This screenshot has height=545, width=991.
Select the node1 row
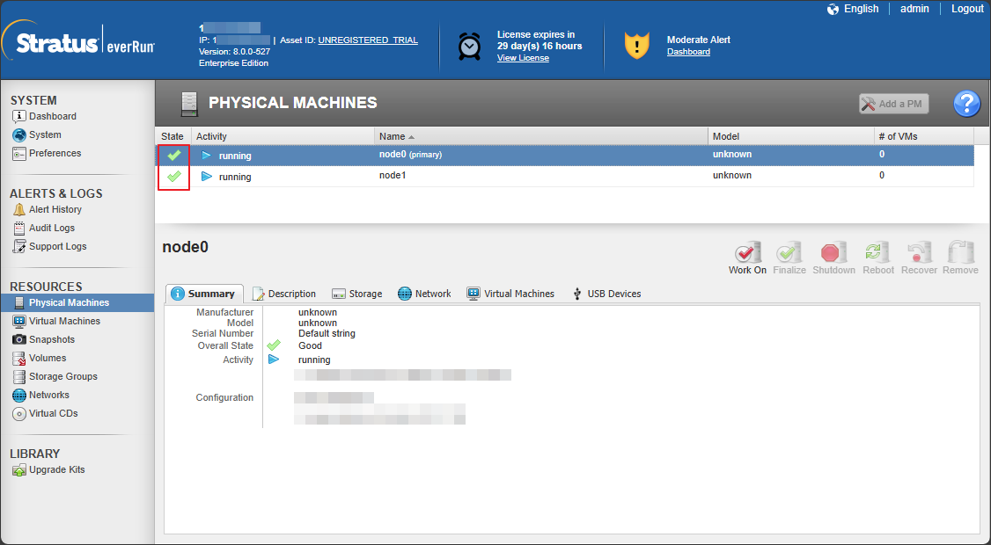(564, 176)
